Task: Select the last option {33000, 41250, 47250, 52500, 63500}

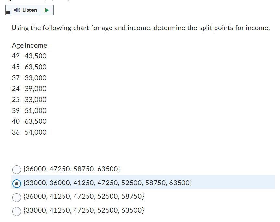Action: point(17,211)
